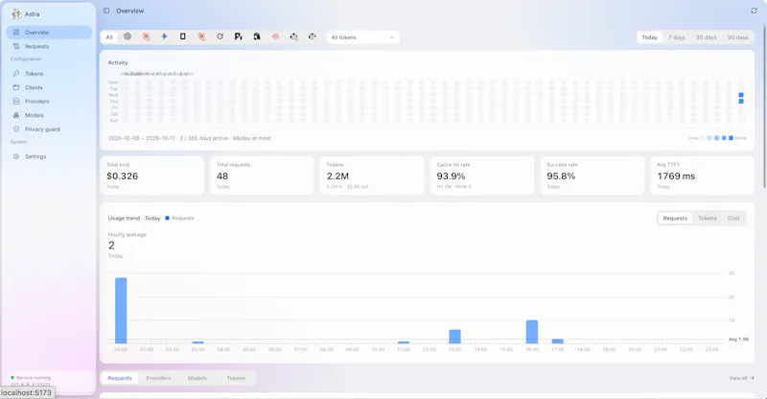Switch range to 30 days
The height and width of the screenshot is (399, 767).
[x=706, y=37]
